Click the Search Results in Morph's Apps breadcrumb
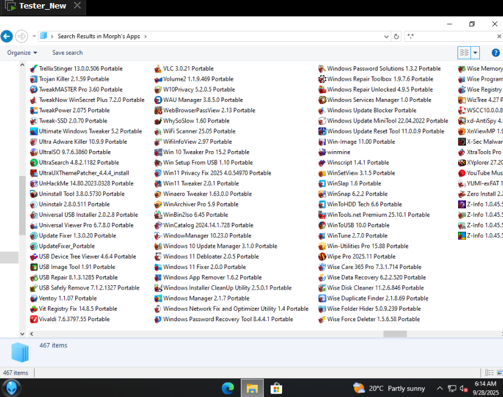 coord(99,36)
